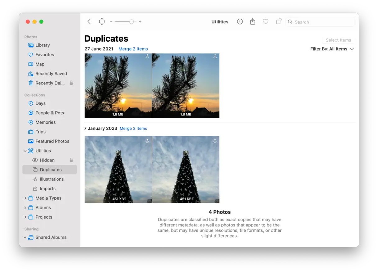Click the aspect ratio zoom icon
The image size is (378, 272).
pos(102,22)
